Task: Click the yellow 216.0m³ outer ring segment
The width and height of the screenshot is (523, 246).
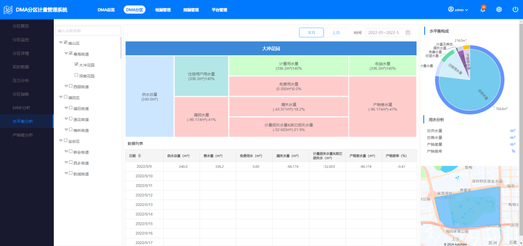Action: (x=467, y=47)
